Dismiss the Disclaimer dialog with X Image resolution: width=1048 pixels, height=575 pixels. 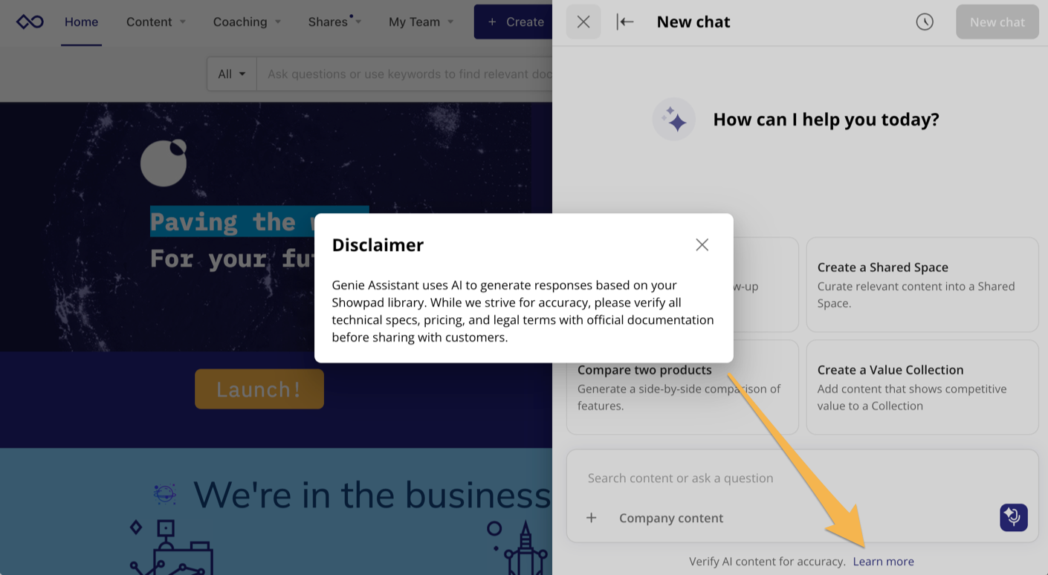[x=702, y=245]
